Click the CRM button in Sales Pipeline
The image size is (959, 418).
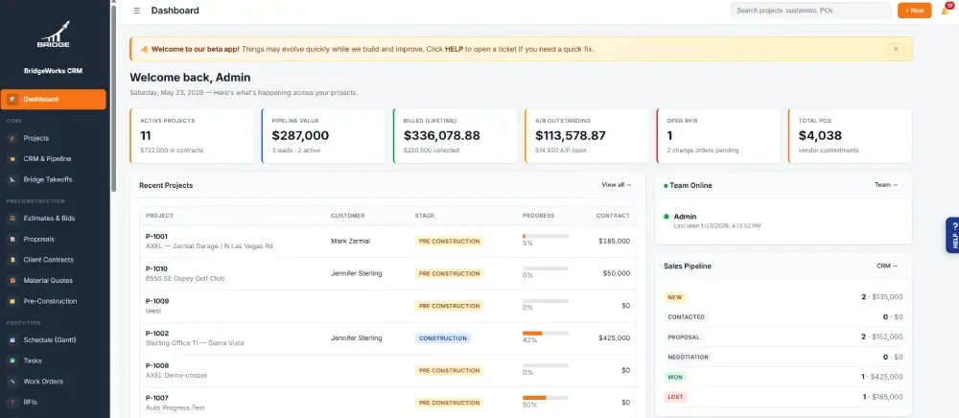coord(887,266)
